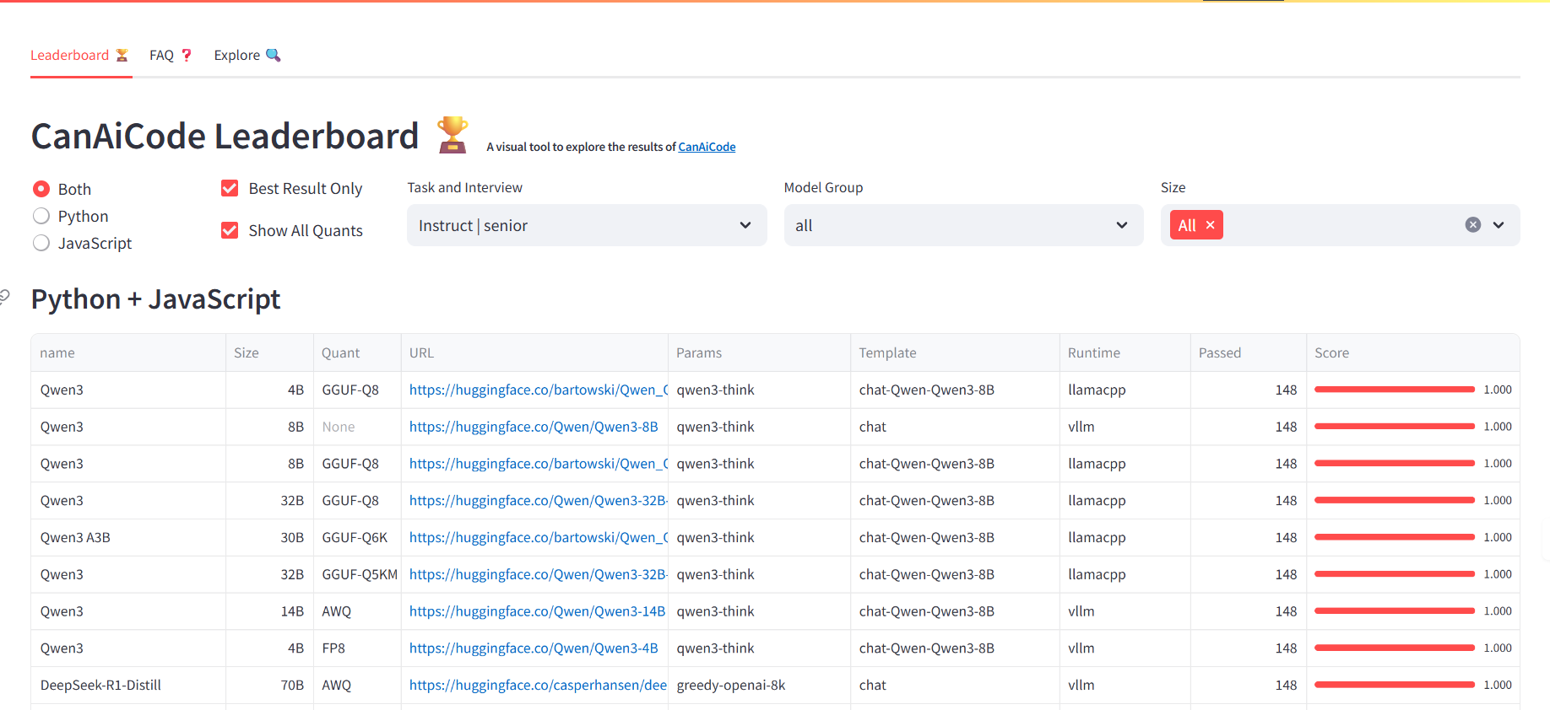Click the Python + JavaScript heading
The height and width of the screenshot is (710, 1550).
point(155,299)
